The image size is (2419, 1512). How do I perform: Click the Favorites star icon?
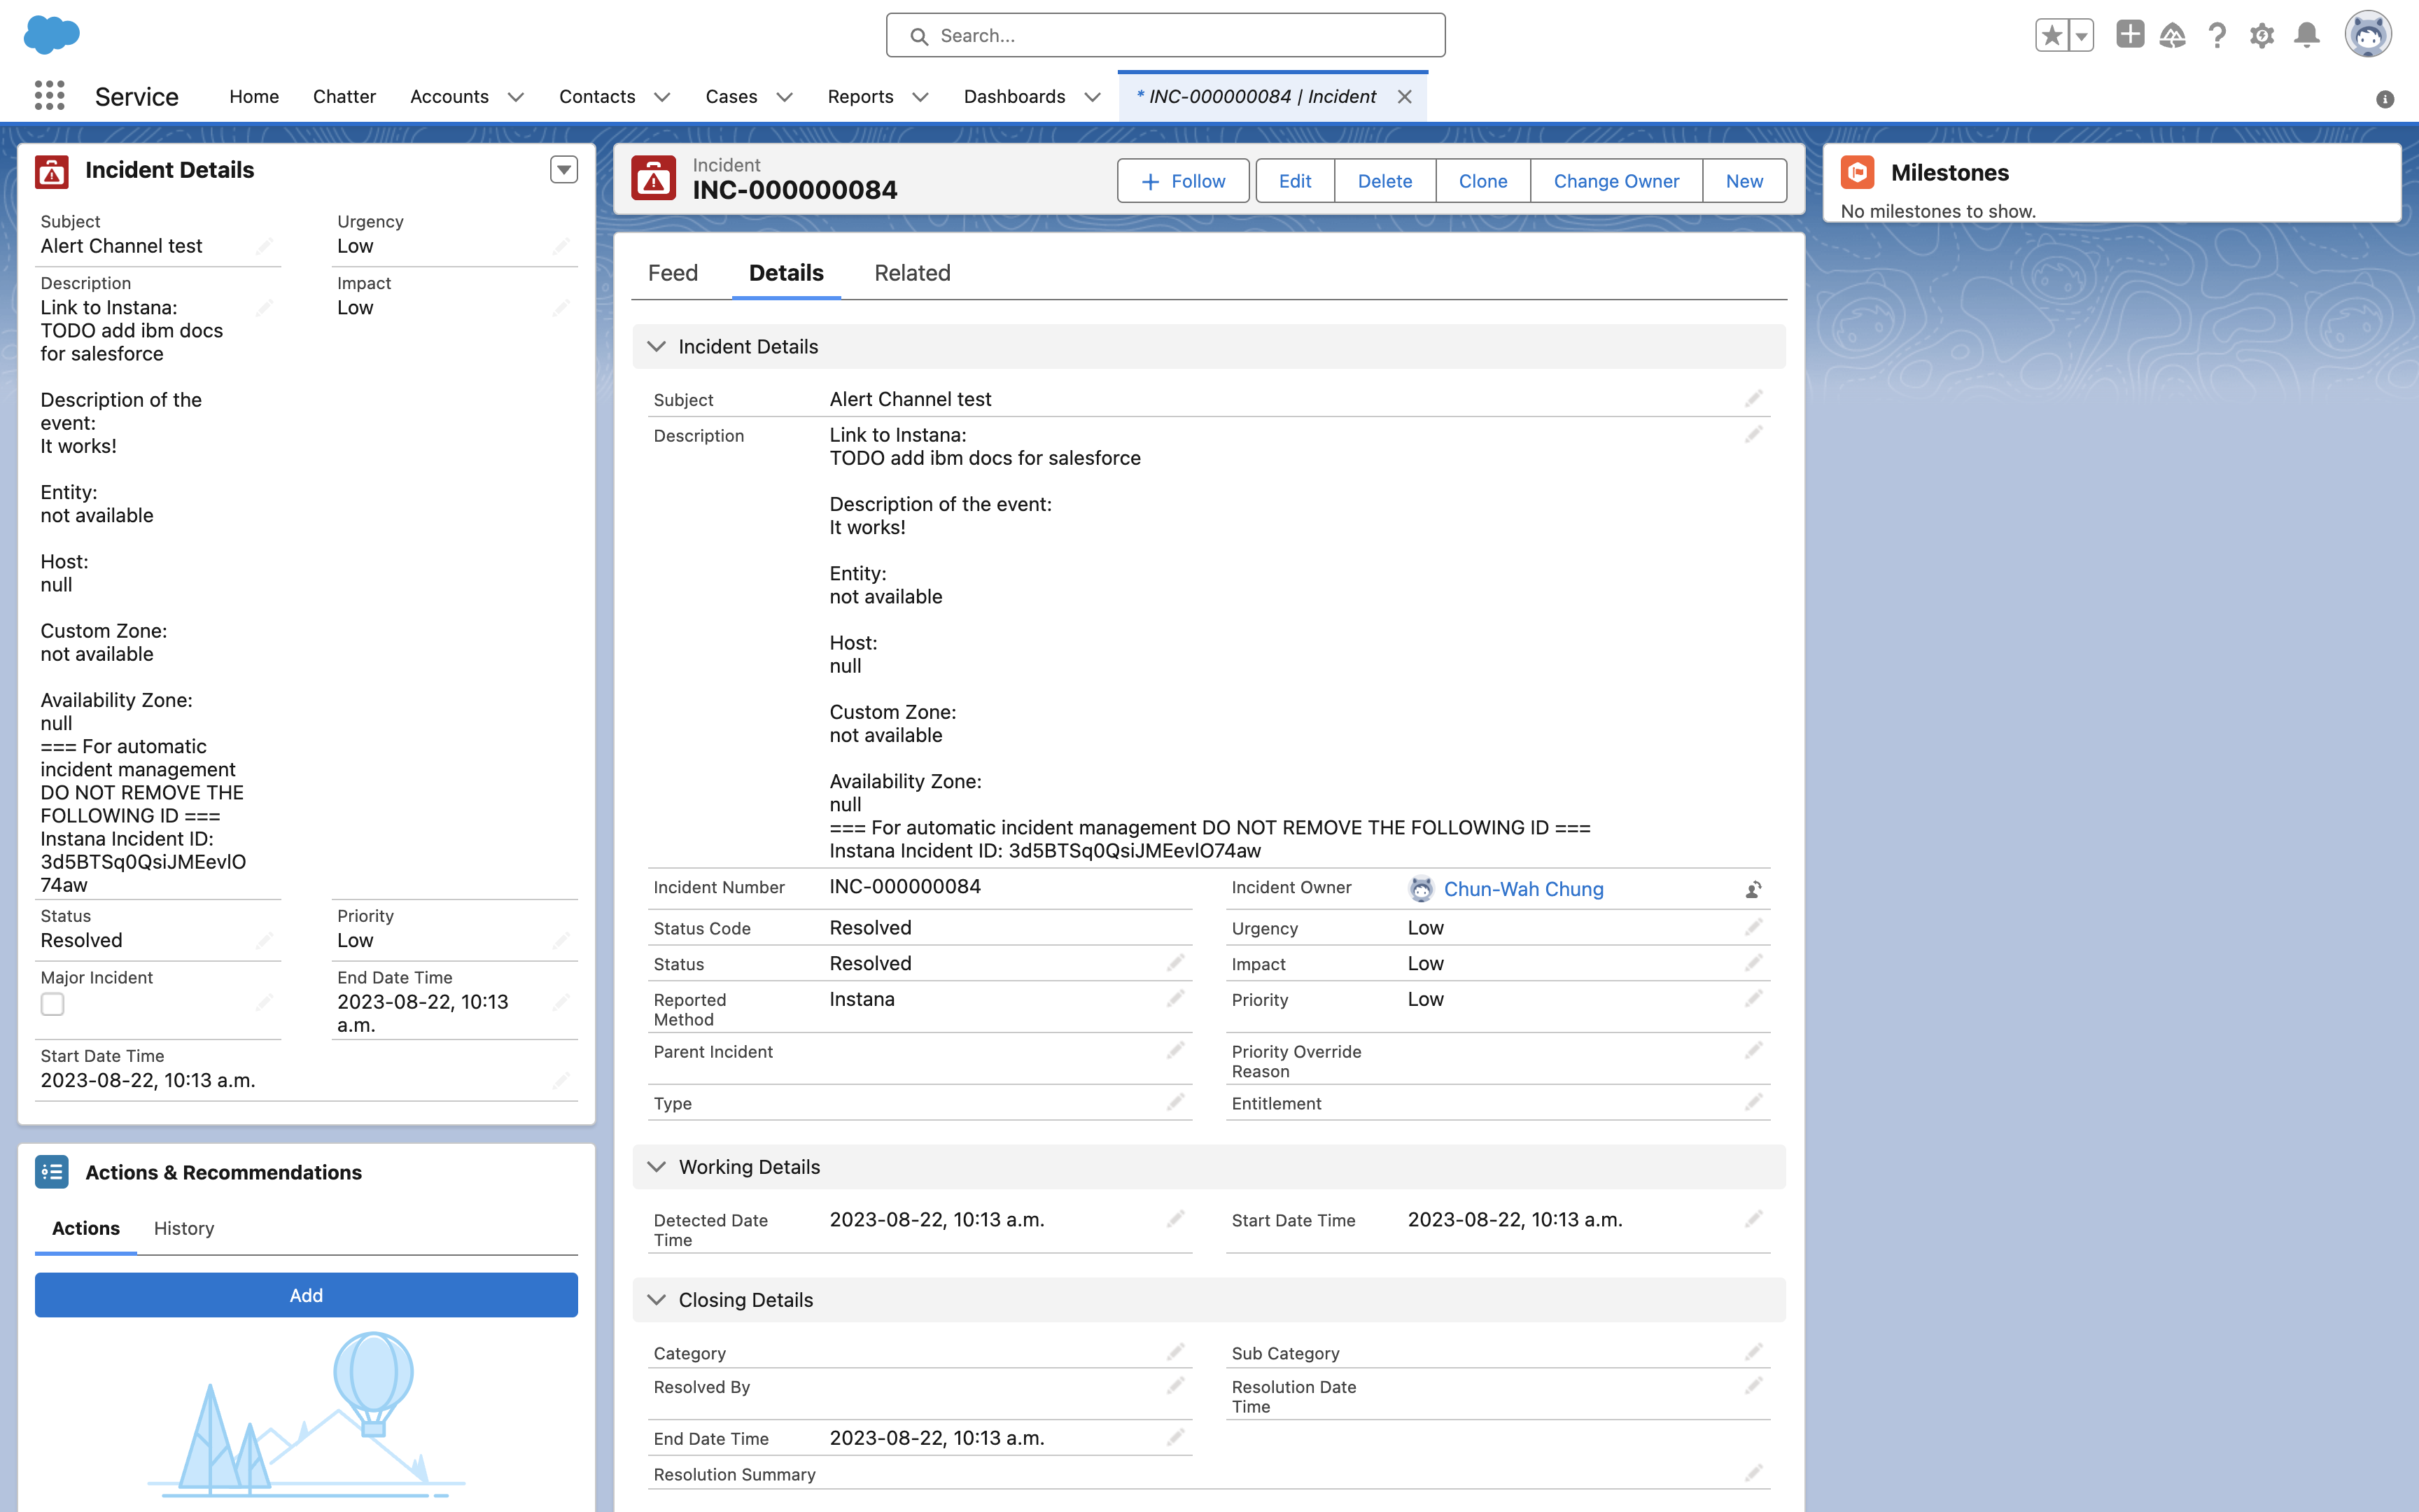tap(2051, 36)
